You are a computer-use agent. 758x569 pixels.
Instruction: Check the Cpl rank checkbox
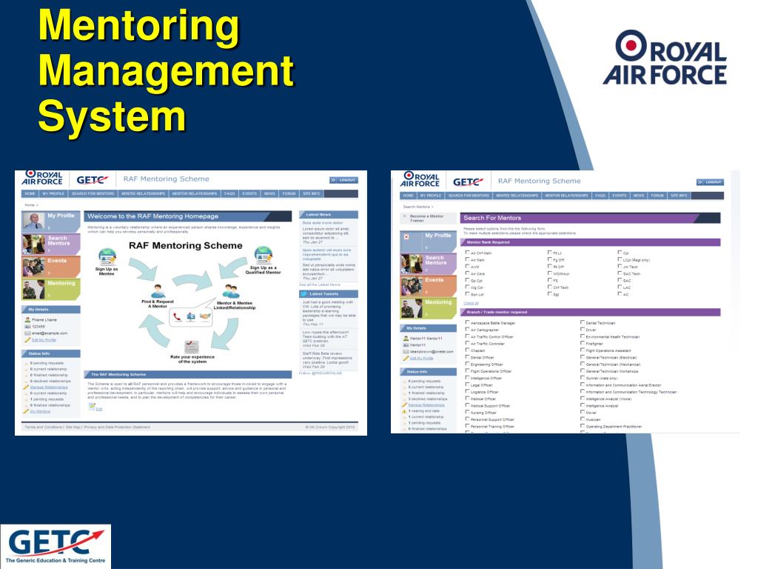[x=620, y=252]
